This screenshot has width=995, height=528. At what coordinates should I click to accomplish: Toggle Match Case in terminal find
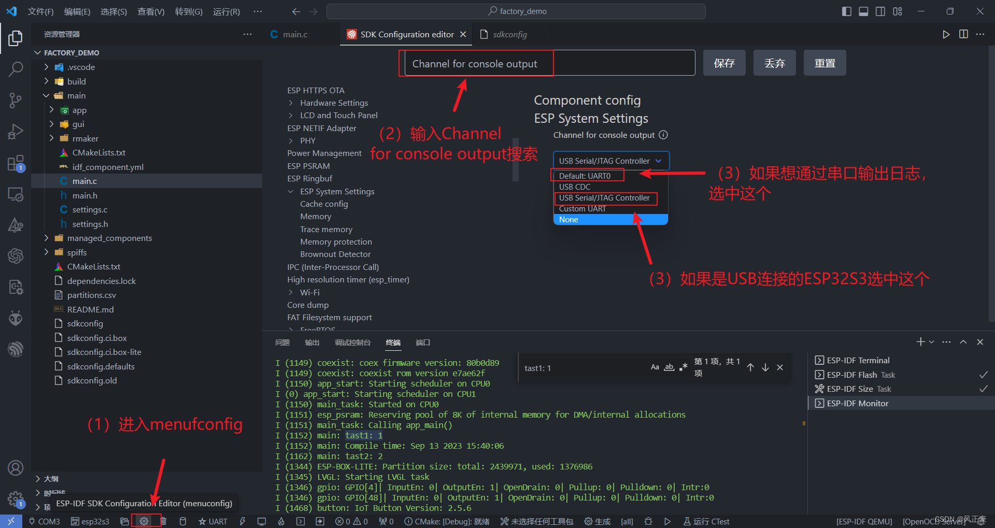tap(655, 367)
